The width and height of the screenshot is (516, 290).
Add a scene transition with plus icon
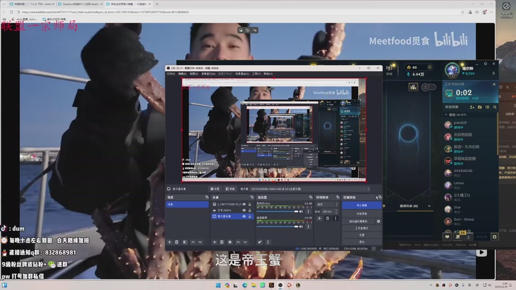click(320, 218)
